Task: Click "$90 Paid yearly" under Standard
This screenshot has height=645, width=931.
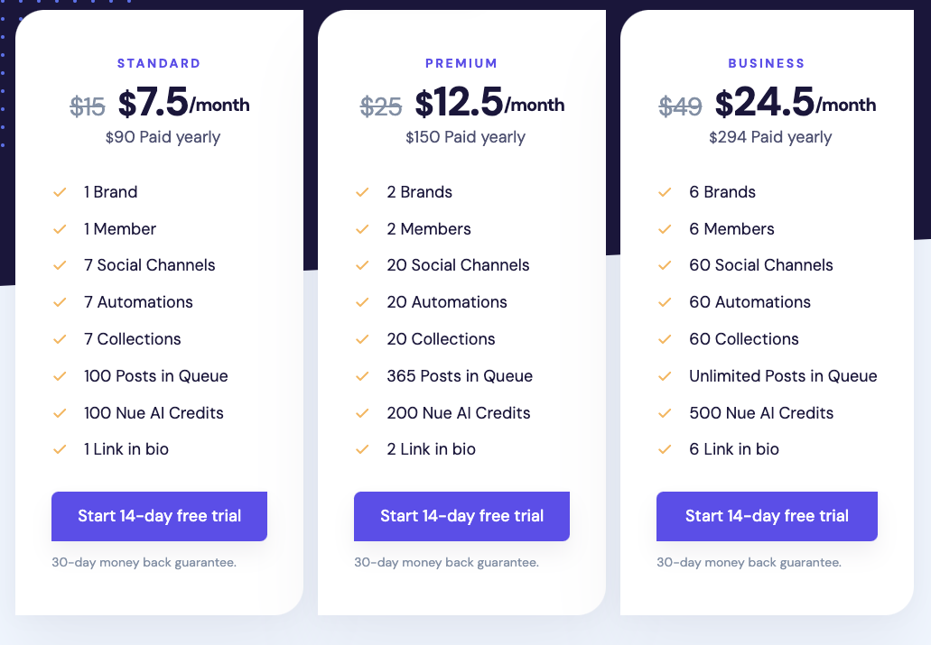Action: 163,137
